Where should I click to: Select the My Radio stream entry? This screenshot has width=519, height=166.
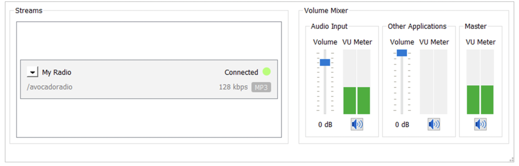149,79
